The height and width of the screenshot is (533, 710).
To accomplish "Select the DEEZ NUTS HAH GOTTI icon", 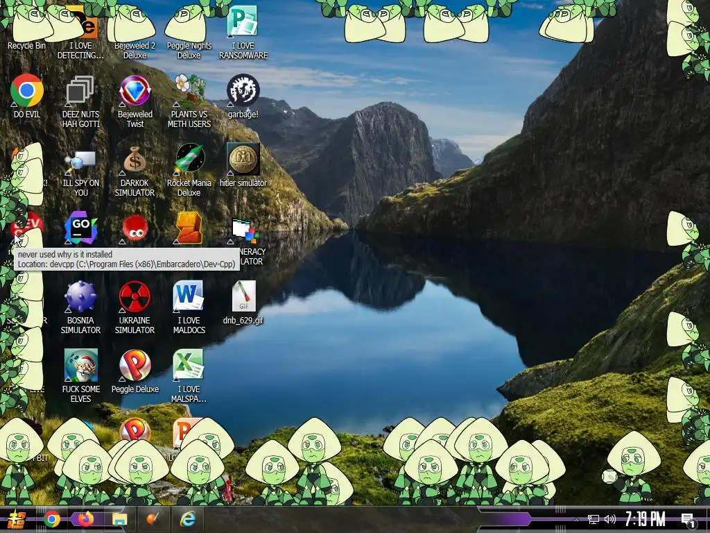I will tap(80, 101).
